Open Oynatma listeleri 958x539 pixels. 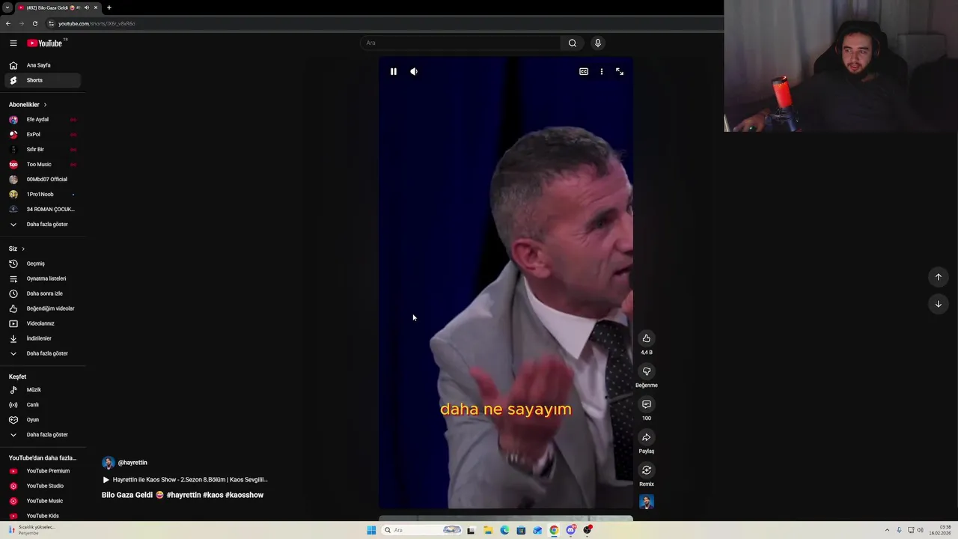(42, 278)
